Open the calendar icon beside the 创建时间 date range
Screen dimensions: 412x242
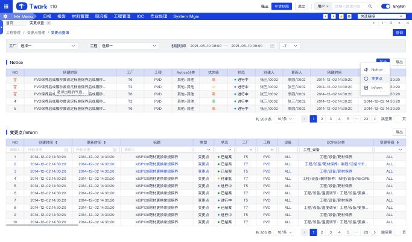coord(272,45)
